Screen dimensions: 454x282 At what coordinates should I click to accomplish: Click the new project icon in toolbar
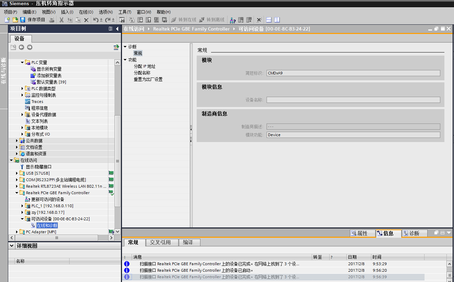coord(7,20)
